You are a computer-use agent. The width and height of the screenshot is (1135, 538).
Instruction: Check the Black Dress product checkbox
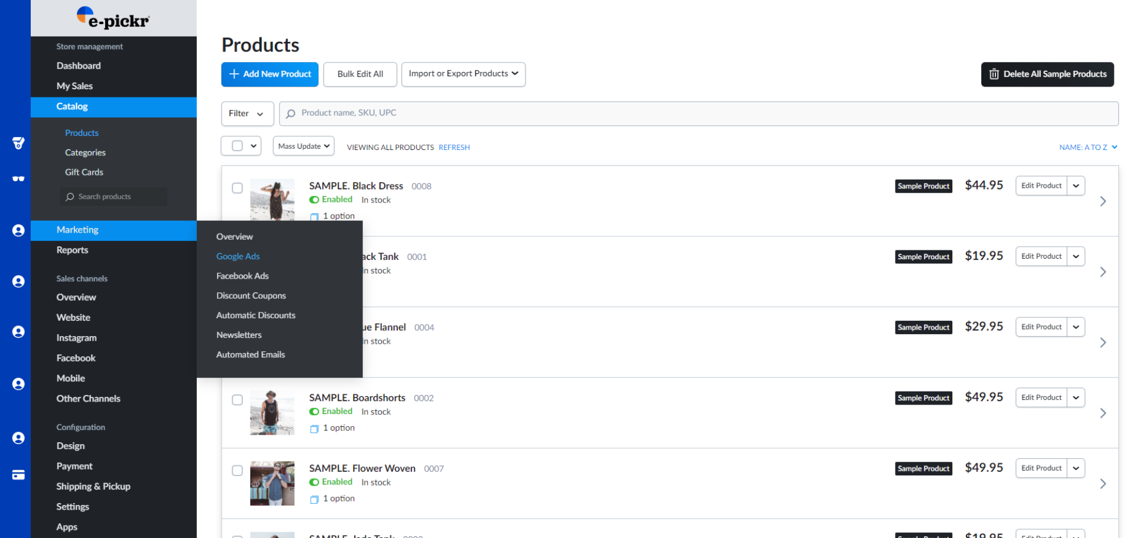pyautogui.click(x=237, y=188)
